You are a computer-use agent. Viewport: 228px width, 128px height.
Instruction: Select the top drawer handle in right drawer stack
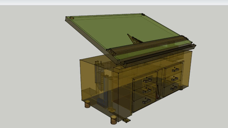[x=175, y=70]
